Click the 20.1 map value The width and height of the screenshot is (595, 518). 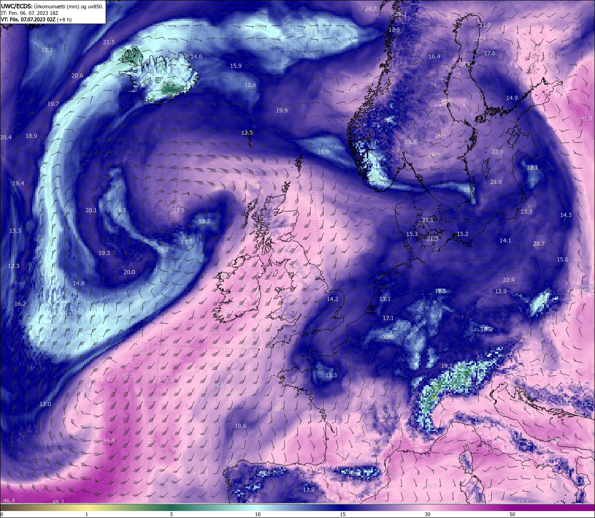(x=91, y=210)
